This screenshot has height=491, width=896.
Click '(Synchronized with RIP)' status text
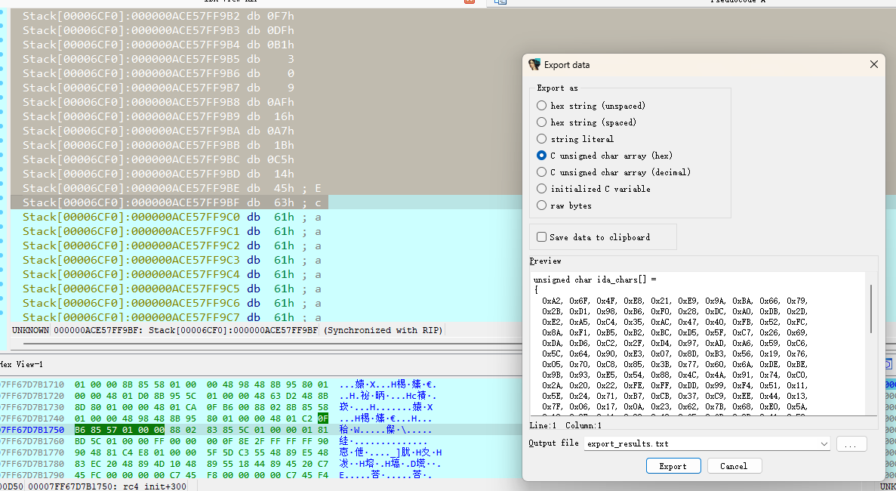(x=383, y=330)
